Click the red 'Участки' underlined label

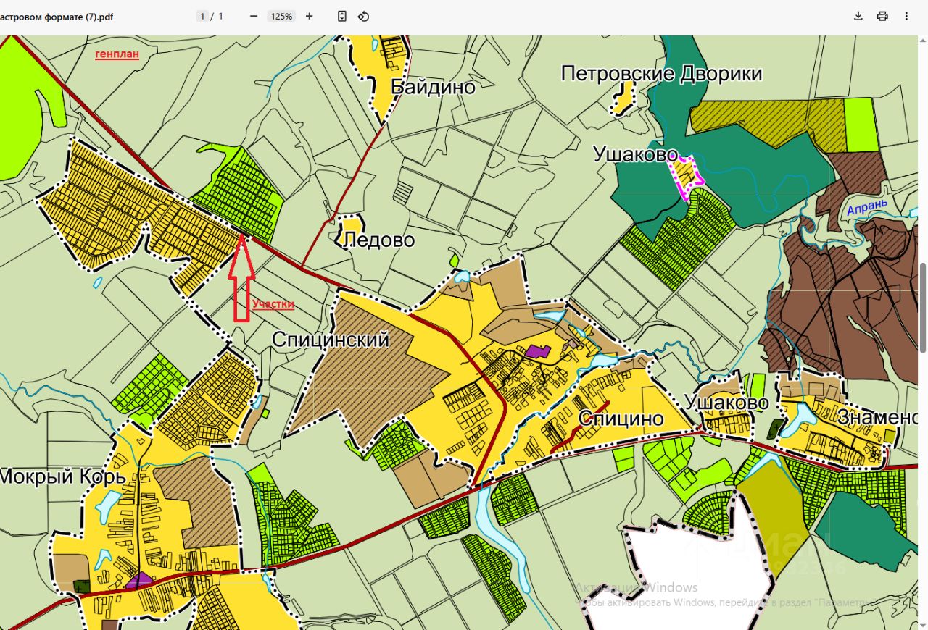point(273,304)
